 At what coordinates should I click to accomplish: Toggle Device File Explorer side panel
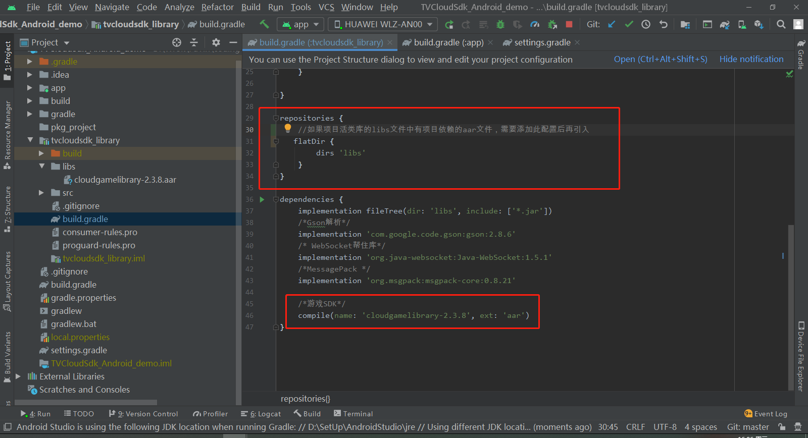pyautogui.click(x=801, y=356)
